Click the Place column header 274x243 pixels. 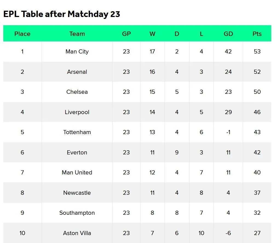[x=22, y=34]
